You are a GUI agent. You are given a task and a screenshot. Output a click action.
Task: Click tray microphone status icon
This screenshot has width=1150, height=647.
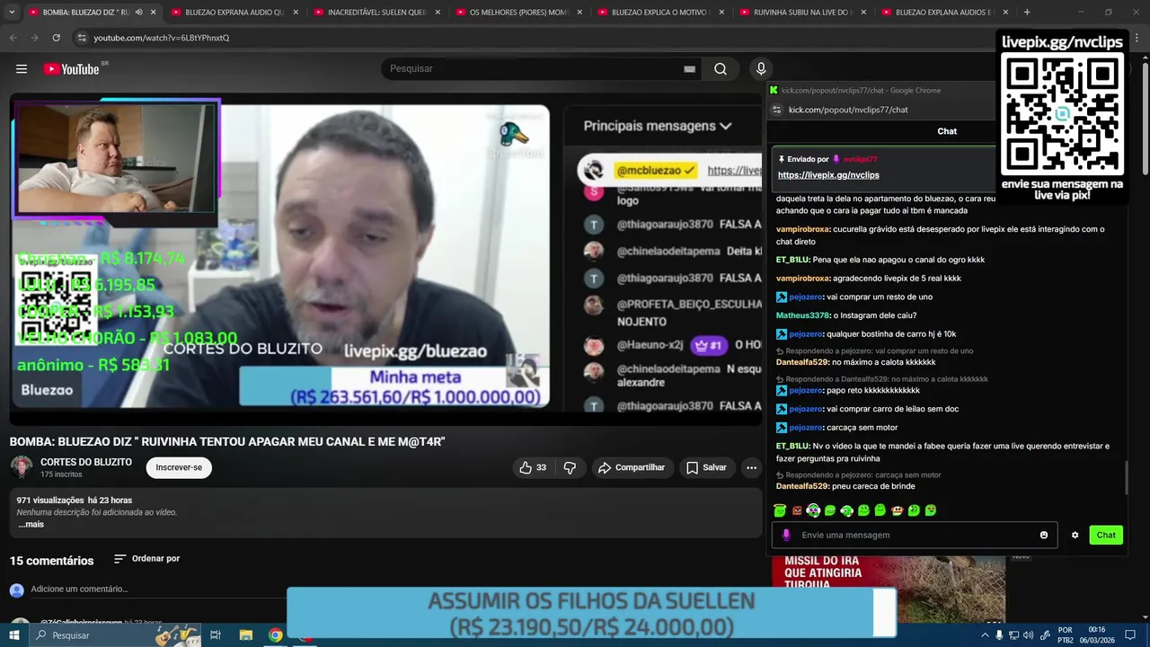point(999,635)
